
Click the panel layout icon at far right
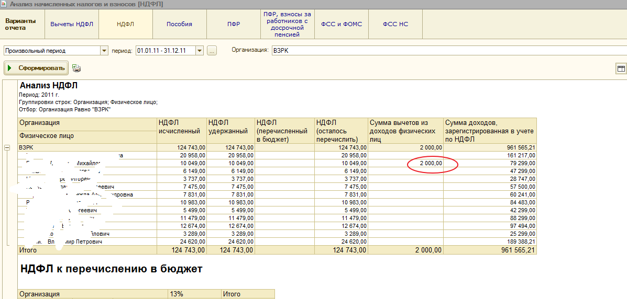tap(621, 68)
